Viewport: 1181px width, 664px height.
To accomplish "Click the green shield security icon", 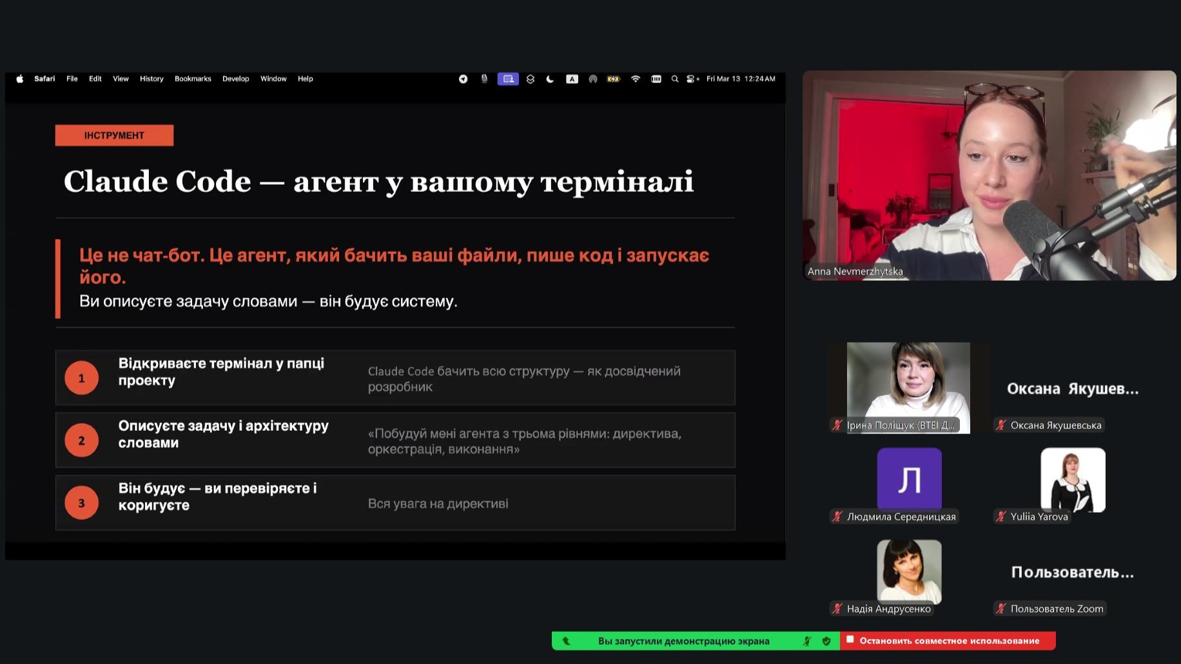I will tap(826, 641).
